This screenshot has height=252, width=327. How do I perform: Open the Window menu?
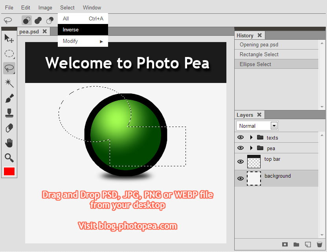pos(92,8)
